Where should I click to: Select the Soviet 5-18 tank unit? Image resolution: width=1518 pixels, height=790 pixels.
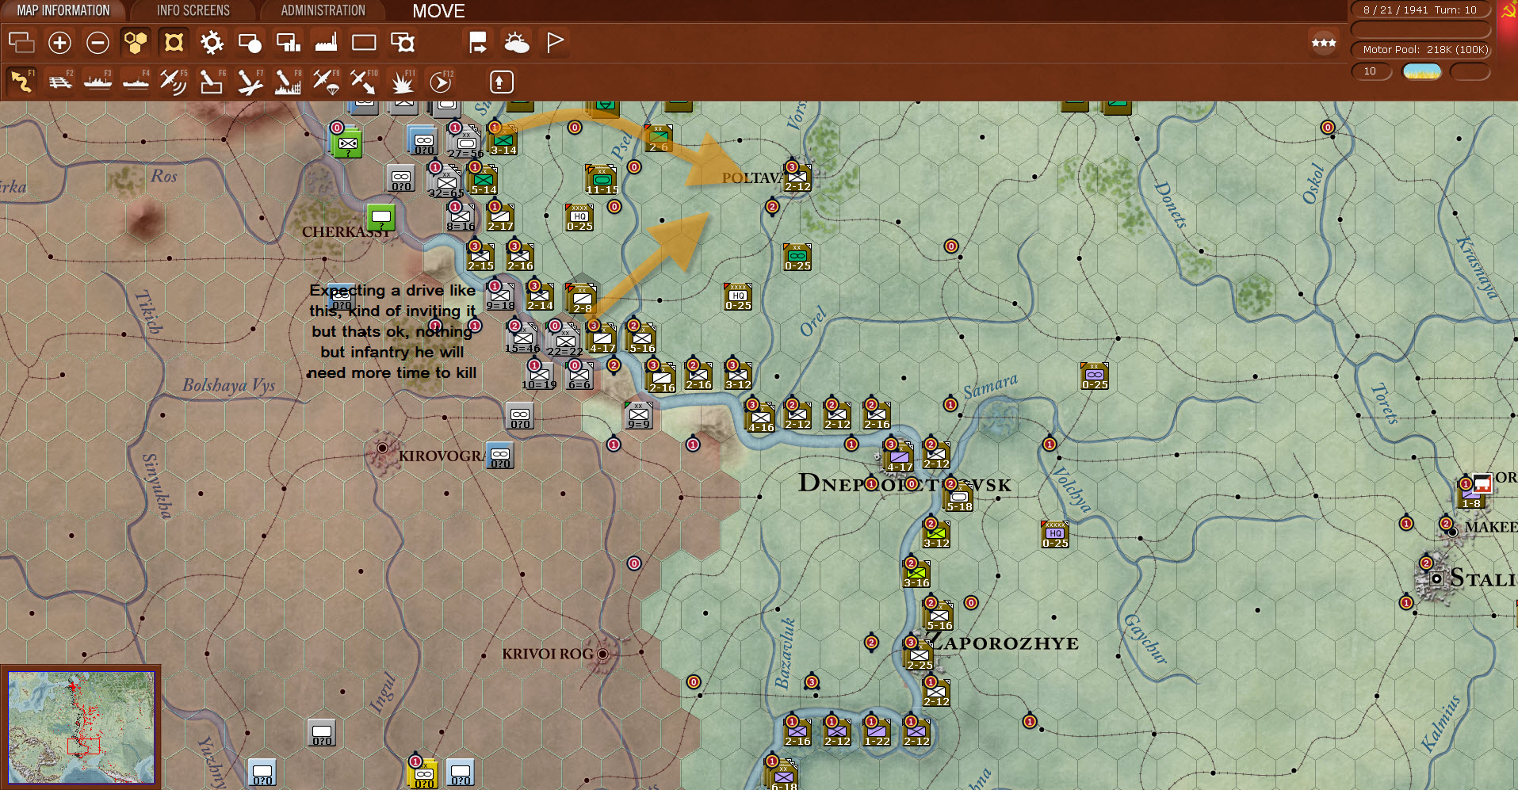(958, 498)
